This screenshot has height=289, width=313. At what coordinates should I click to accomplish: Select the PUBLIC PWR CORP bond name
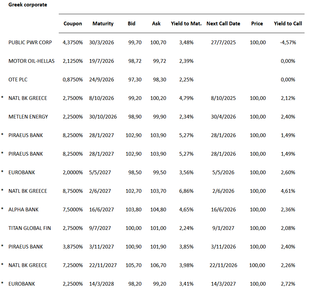(30, 43)
